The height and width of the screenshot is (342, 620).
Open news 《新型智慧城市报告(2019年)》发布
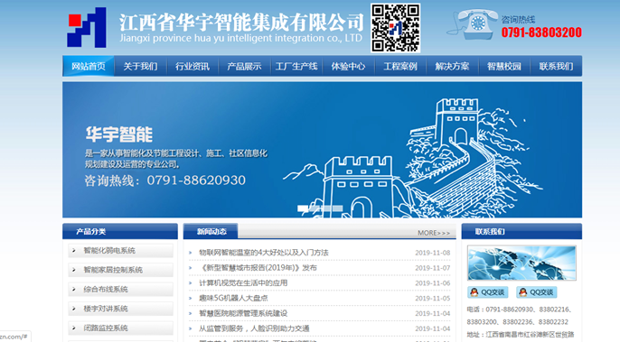(x=258, y=268)
